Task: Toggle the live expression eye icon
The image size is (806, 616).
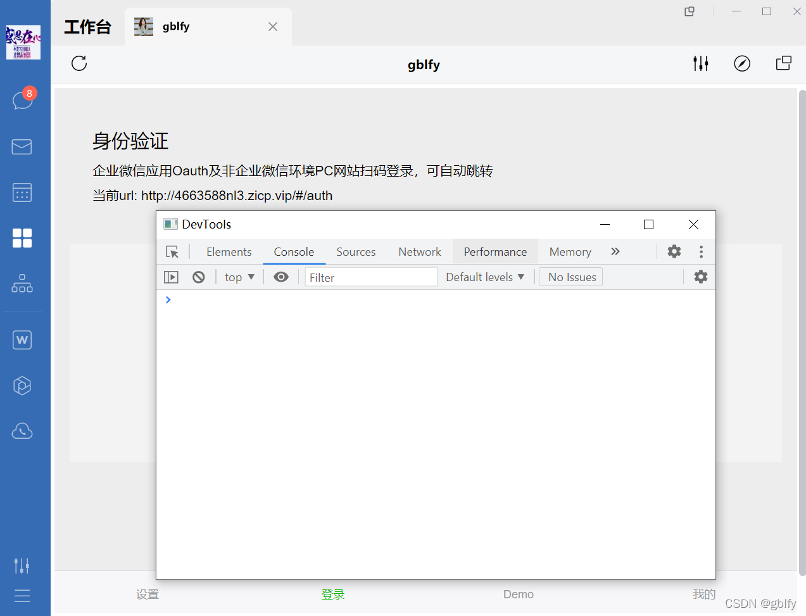Action: pyautogui.click(x=280, y=277)
